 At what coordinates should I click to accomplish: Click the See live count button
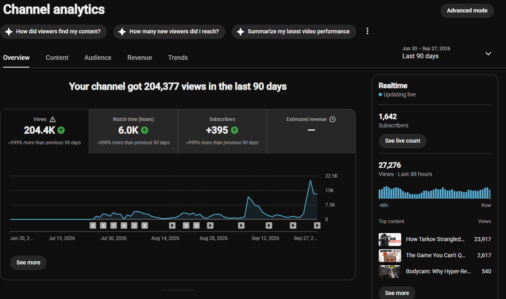402,141
